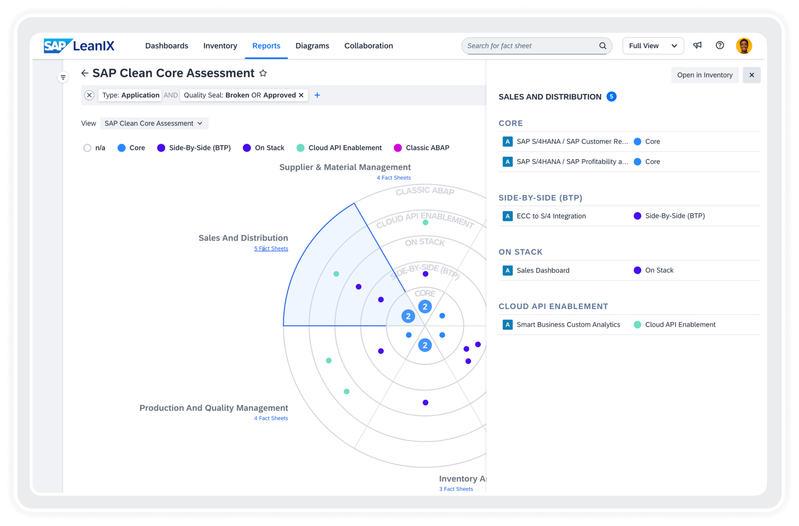This screenshot has width=799, height=526.
Task: Toggle the On Stack legend item
Action: pyautogui.click(x=246, y=148)
